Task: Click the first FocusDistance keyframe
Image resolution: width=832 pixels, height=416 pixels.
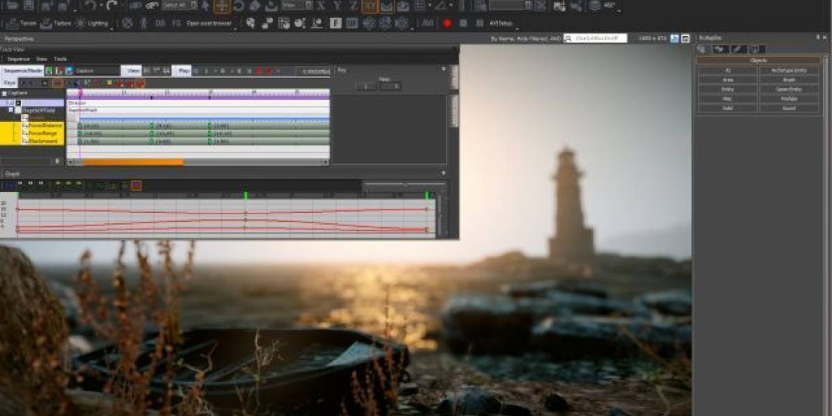Action: [x=80, y=126]
